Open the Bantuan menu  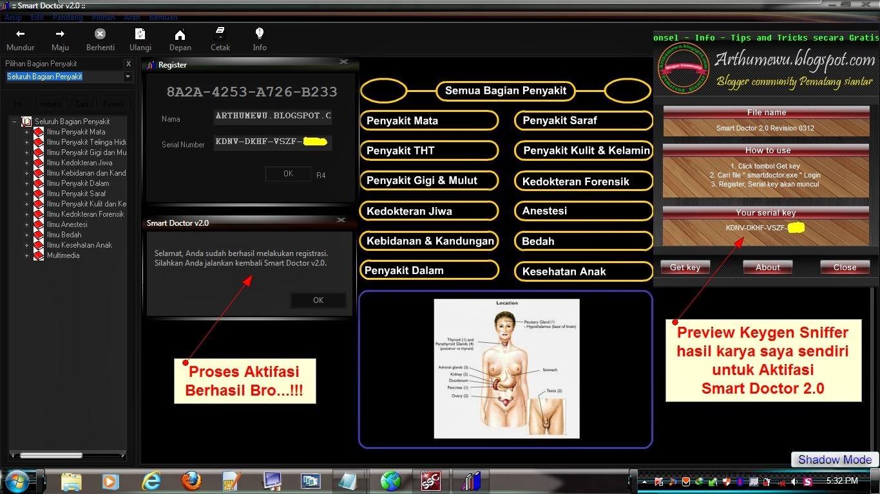(x=163, y=17)
